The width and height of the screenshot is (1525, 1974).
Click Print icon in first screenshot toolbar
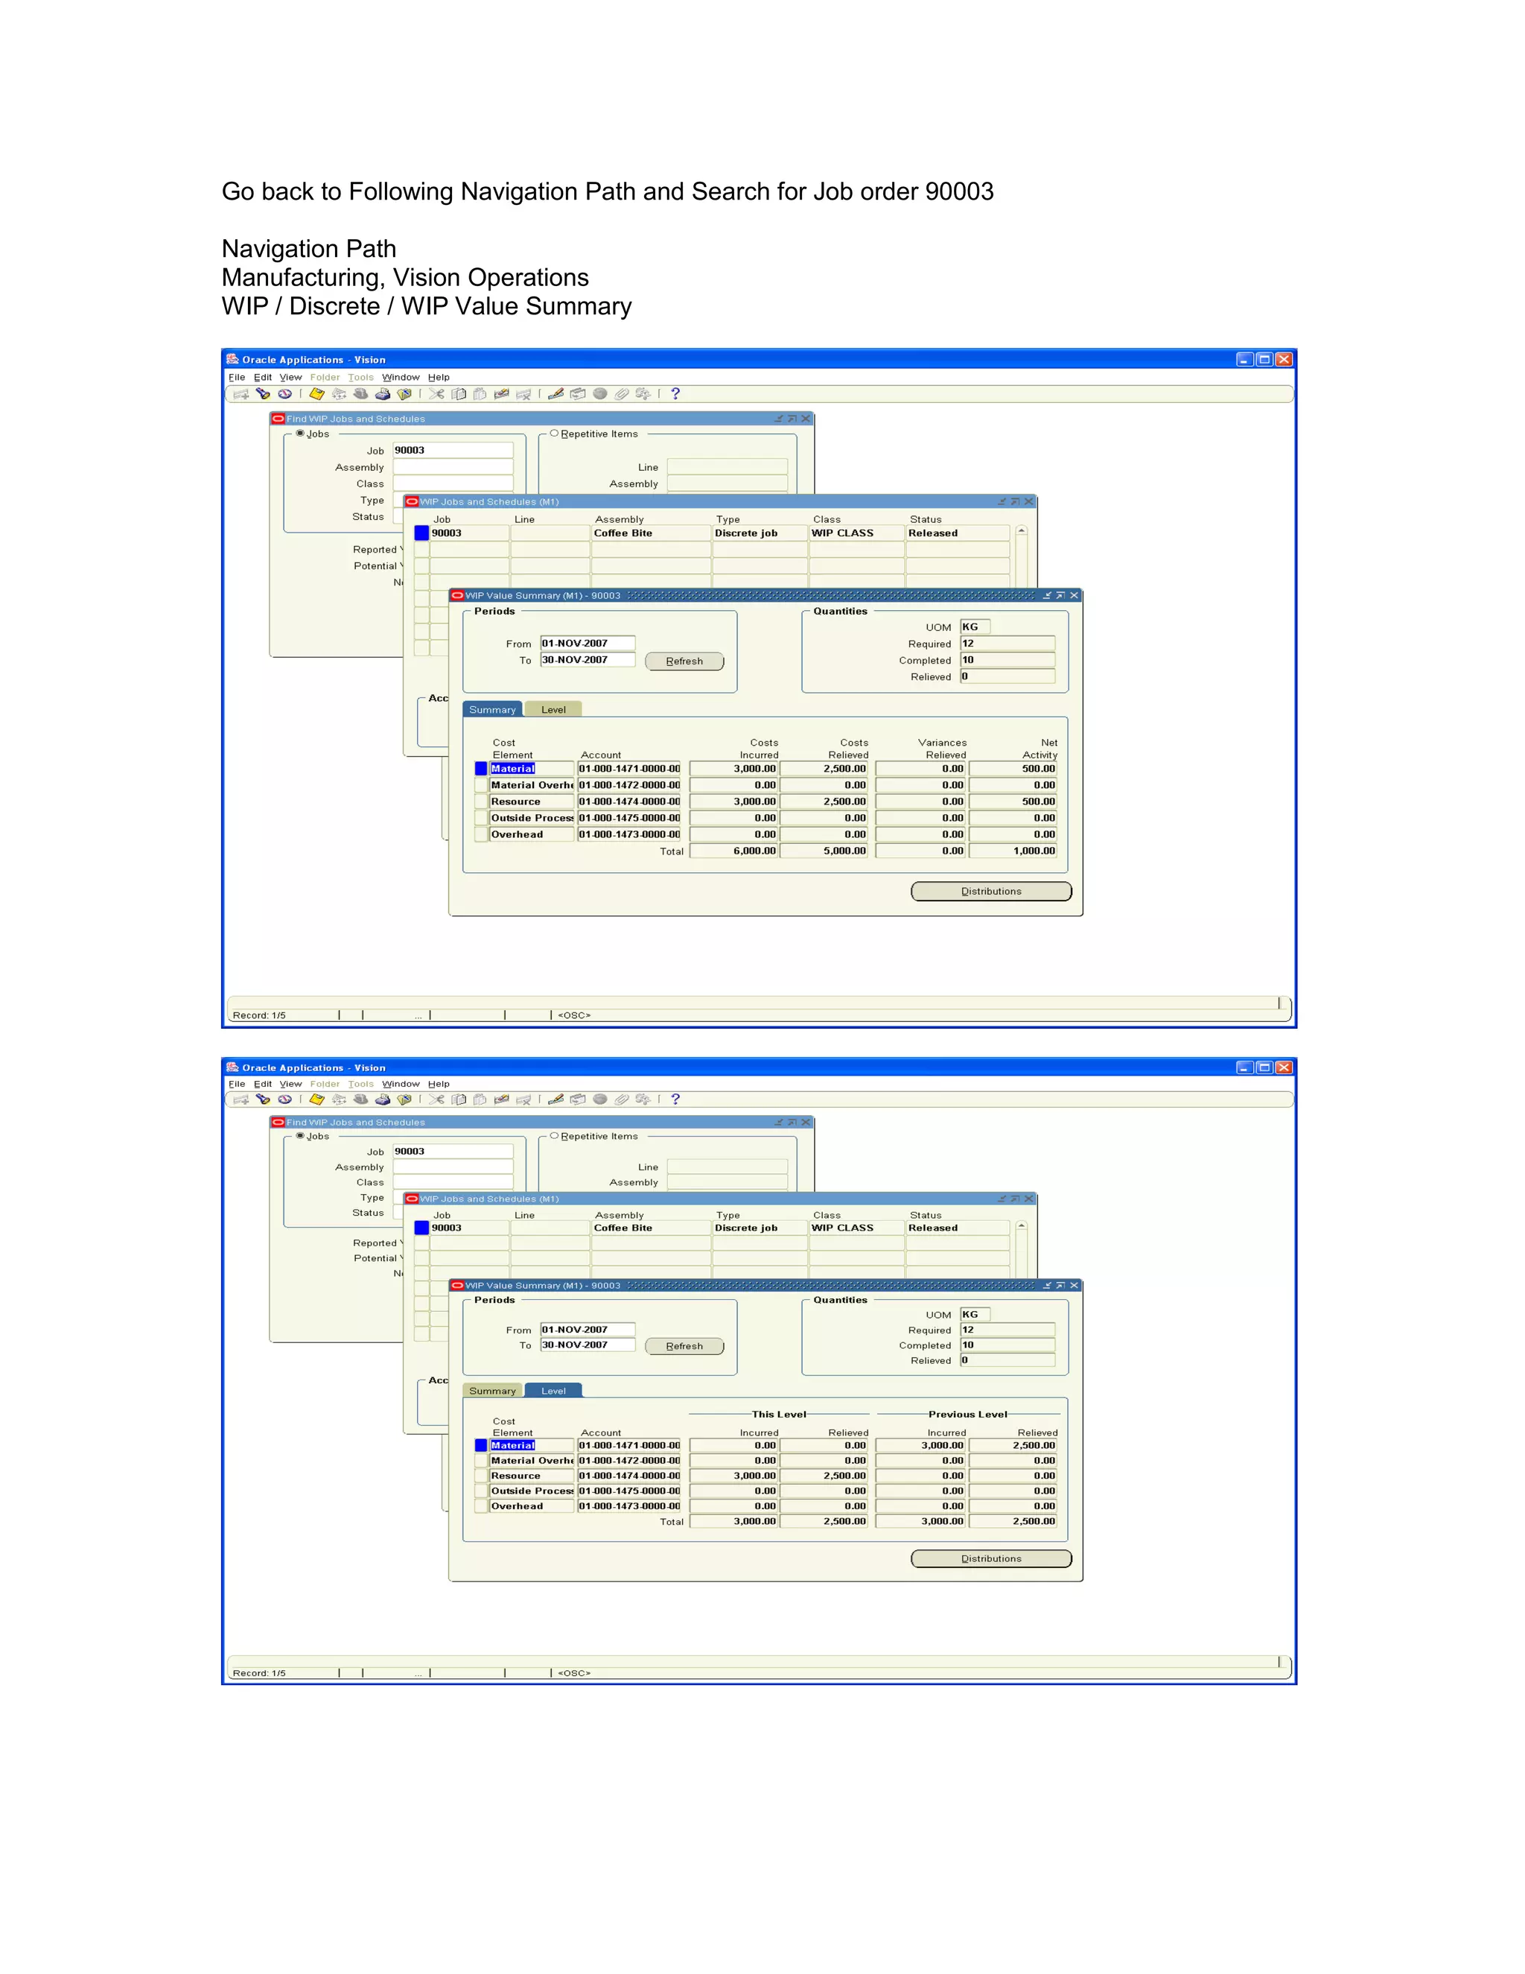pyautogui.click(x=383, y=394)
